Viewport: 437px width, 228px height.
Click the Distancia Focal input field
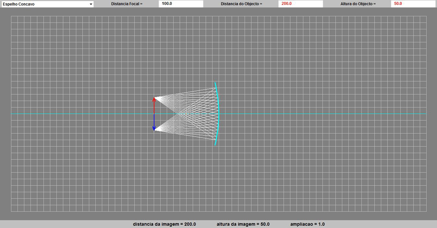pyautogui.click(x=181, y=4)
